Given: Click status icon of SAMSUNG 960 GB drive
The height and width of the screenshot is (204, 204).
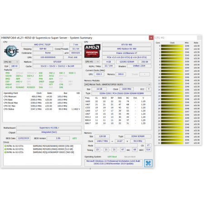Looking at the screenshot, I should [5, 152].
